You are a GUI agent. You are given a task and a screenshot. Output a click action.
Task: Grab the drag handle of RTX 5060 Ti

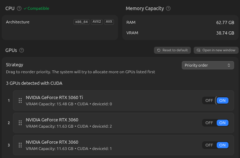click(x=20, y=100)
